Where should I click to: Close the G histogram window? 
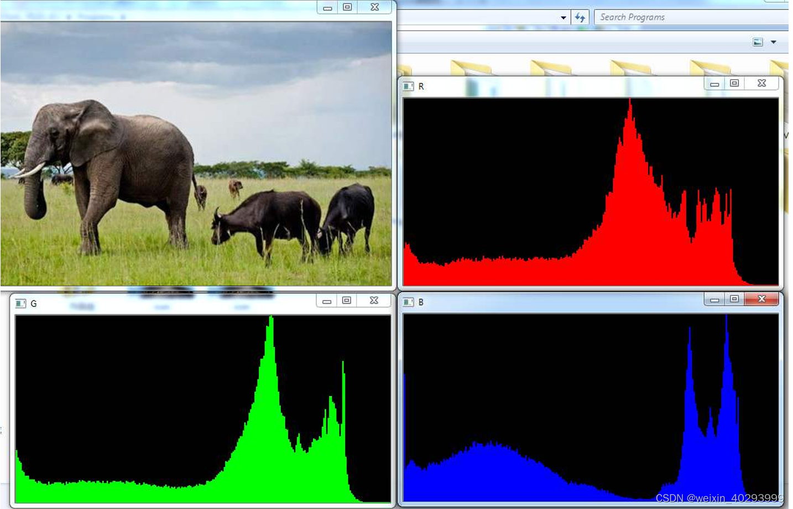(x=374, y=300)
